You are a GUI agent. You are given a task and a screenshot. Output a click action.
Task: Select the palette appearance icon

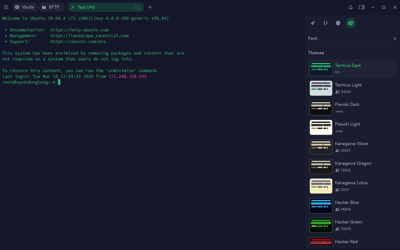tap(350, 23)
